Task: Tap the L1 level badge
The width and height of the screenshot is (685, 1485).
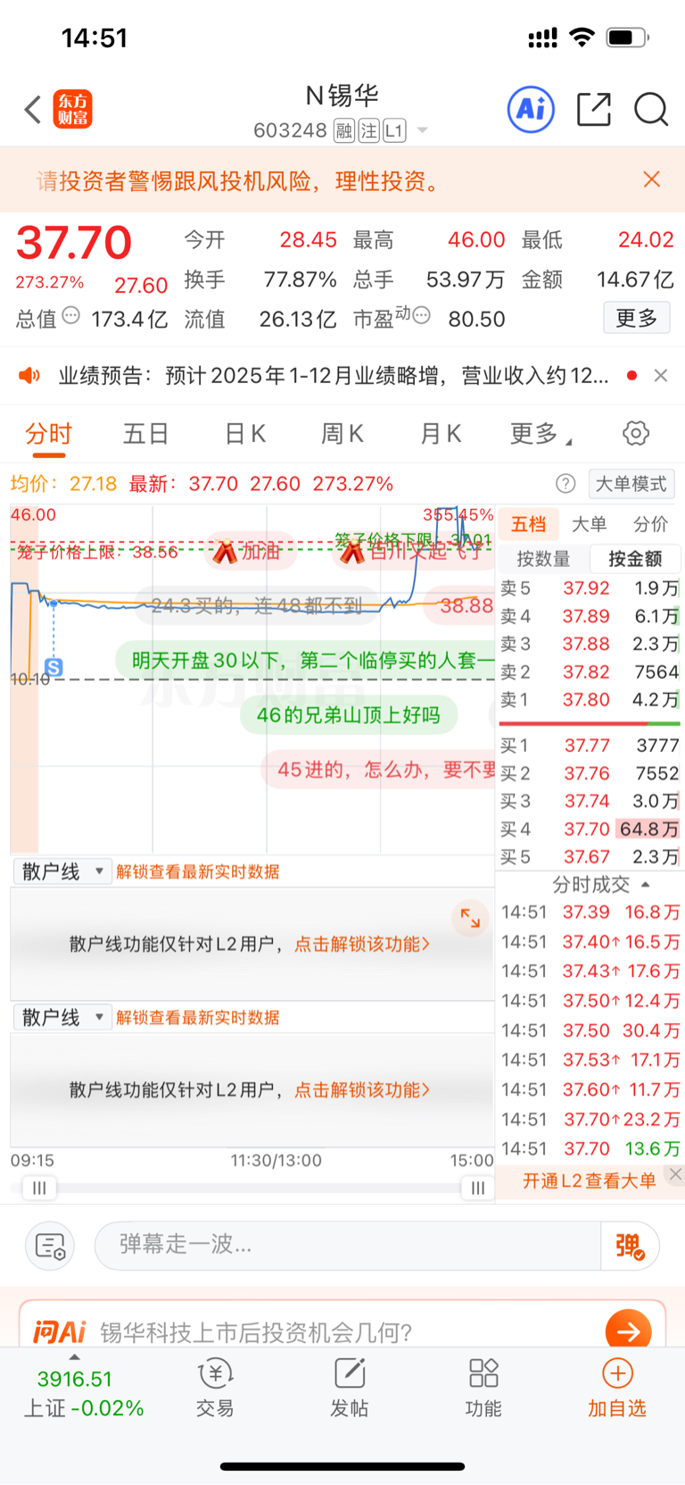Action: tap(394, 130)
